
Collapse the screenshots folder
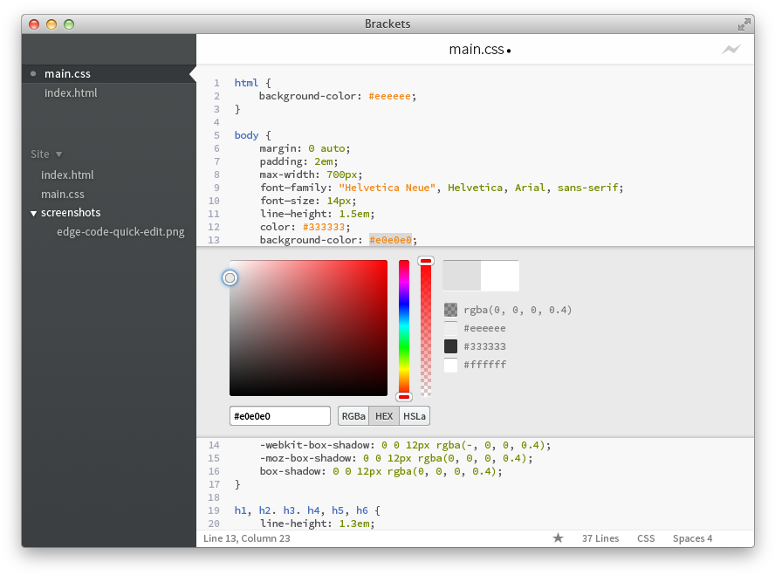[34, 213]
